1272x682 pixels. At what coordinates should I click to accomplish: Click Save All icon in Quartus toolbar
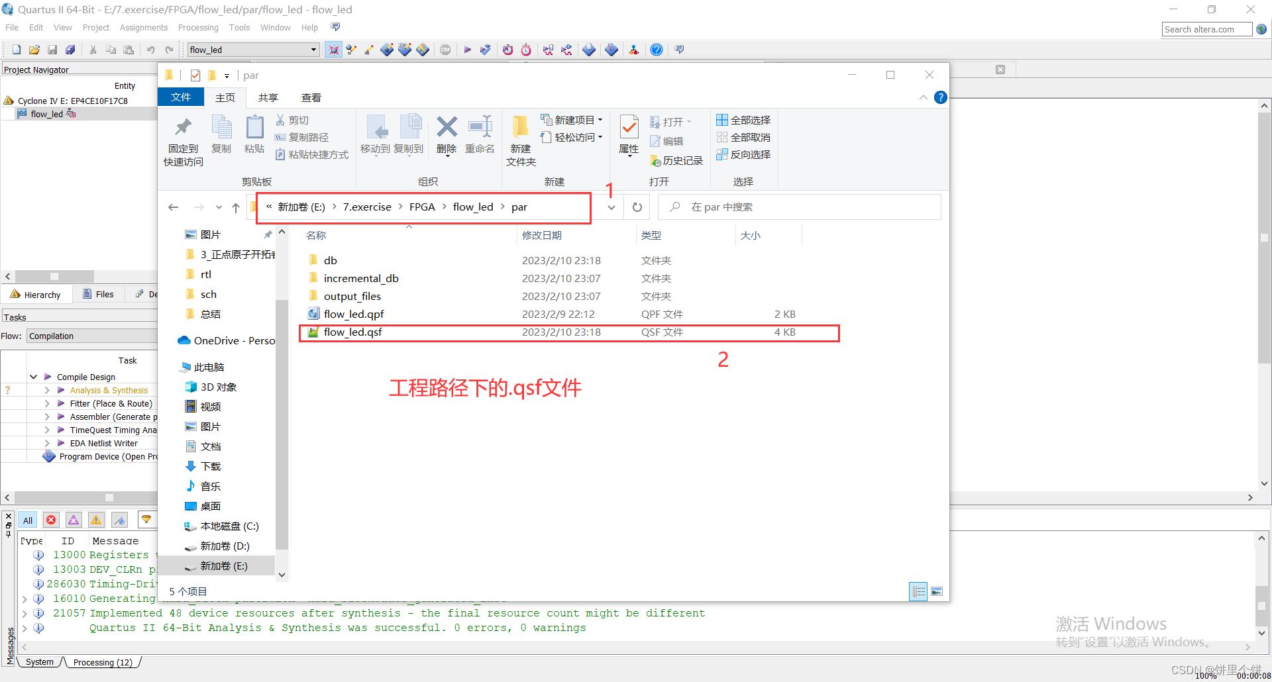(x=70, y=50)
